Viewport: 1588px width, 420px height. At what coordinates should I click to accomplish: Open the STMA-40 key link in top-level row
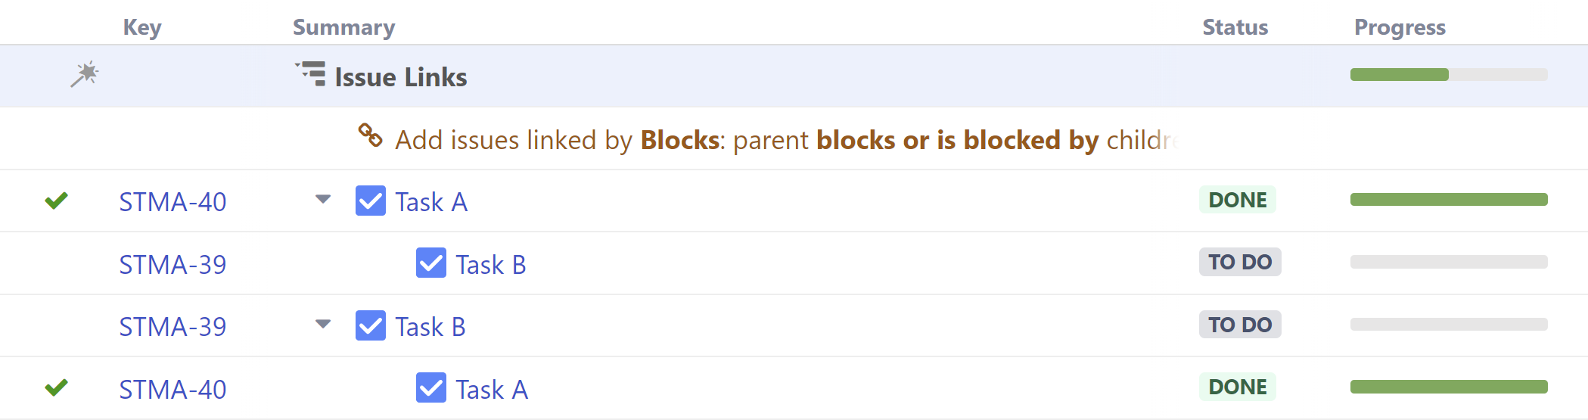172,202
